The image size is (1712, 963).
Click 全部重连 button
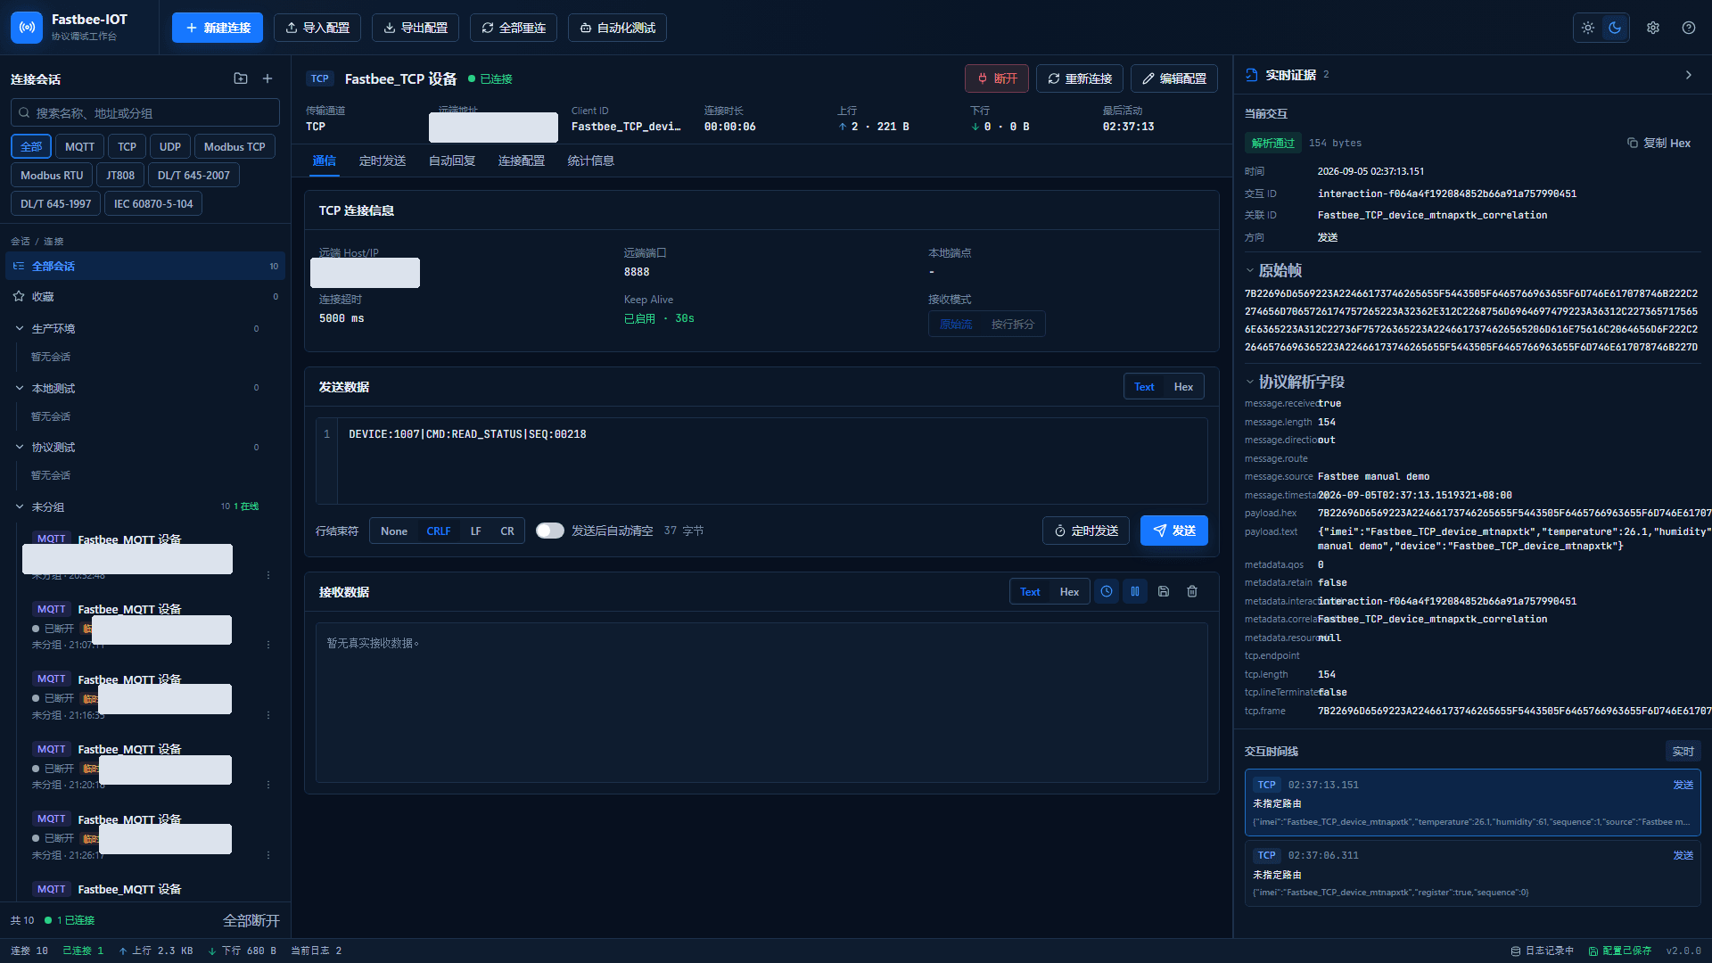coord(514,28)
